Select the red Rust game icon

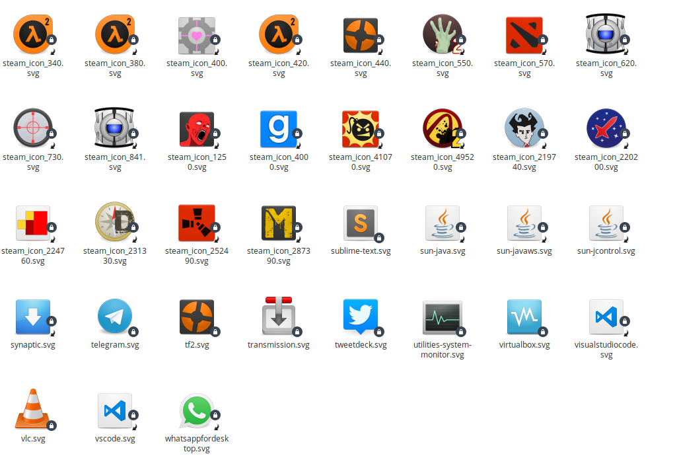pyautogui.click(x=196, y=223)
